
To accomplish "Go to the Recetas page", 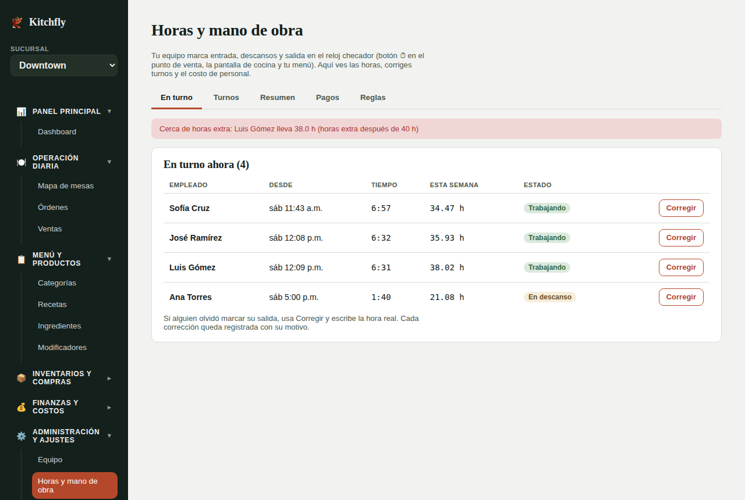I will click(x=74, y=305).
